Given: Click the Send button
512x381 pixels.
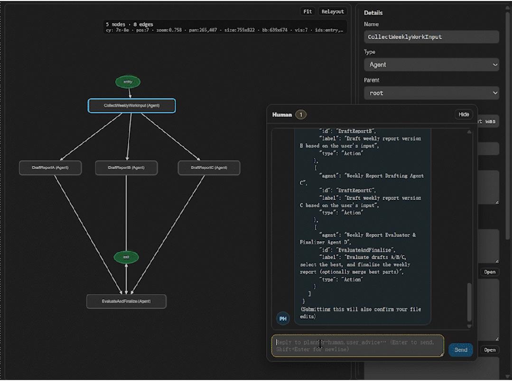Looking at the screenshot, I should [x=461, y=350].
